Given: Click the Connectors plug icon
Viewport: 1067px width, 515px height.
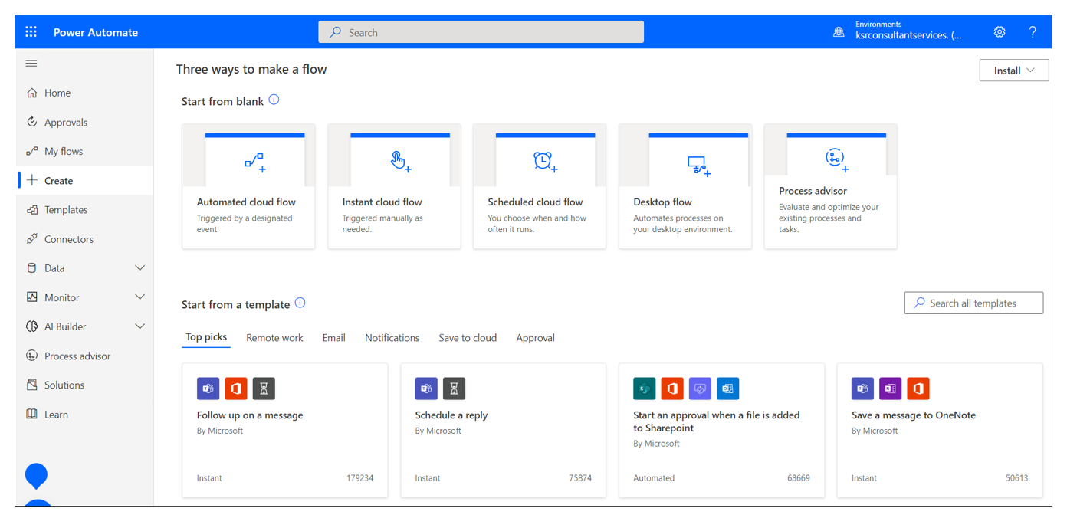Looking at the screenshot, I should point(31,238).
